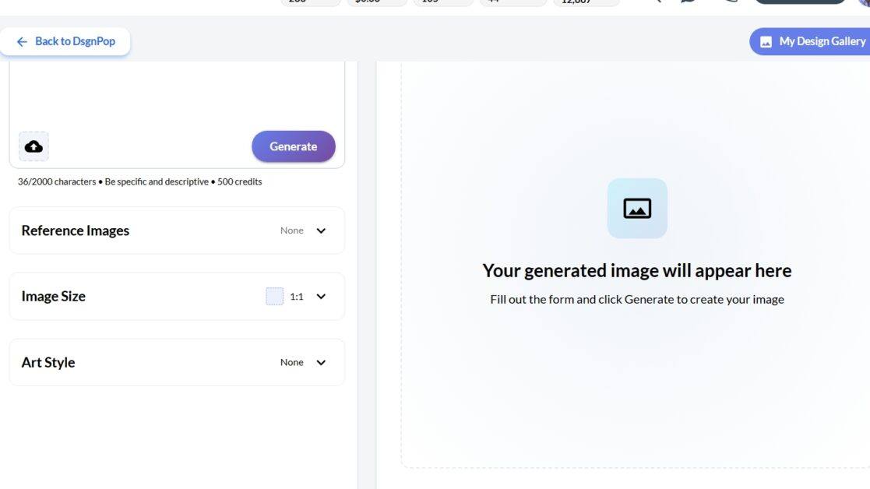Open the Art Style section by its title

[x=48, y=363]
